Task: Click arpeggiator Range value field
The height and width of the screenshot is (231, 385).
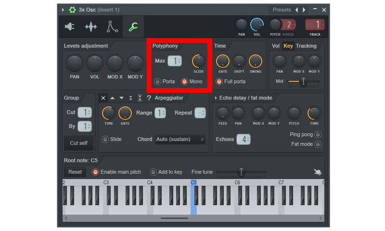Action: coord(160,113)
